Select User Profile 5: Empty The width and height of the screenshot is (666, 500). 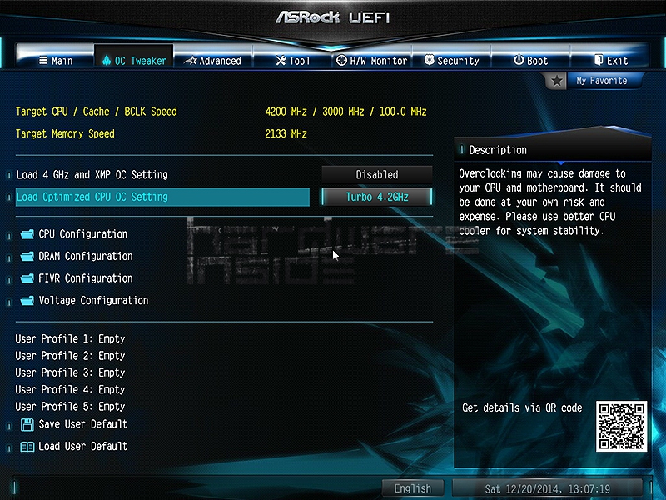point(70,407)
